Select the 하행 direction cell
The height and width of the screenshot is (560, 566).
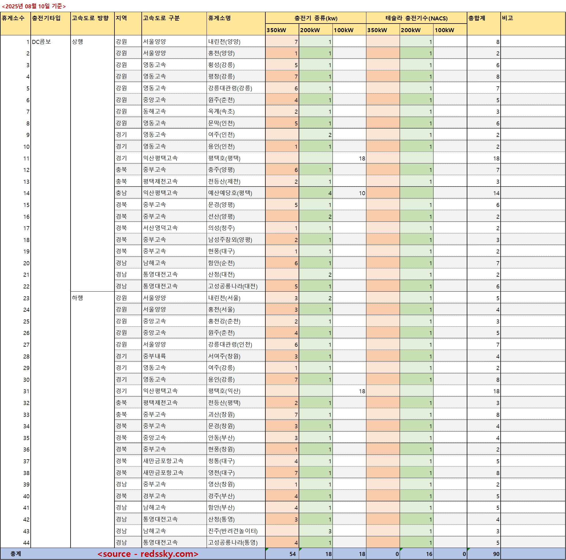click(78, 298)
